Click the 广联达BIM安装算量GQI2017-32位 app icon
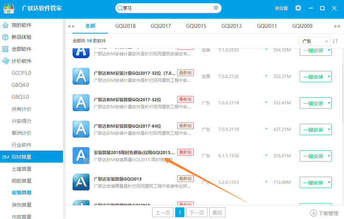 point(81,103)
